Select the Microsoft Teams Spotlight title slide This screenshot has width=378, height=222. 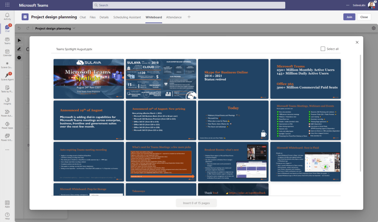(89, 79)
